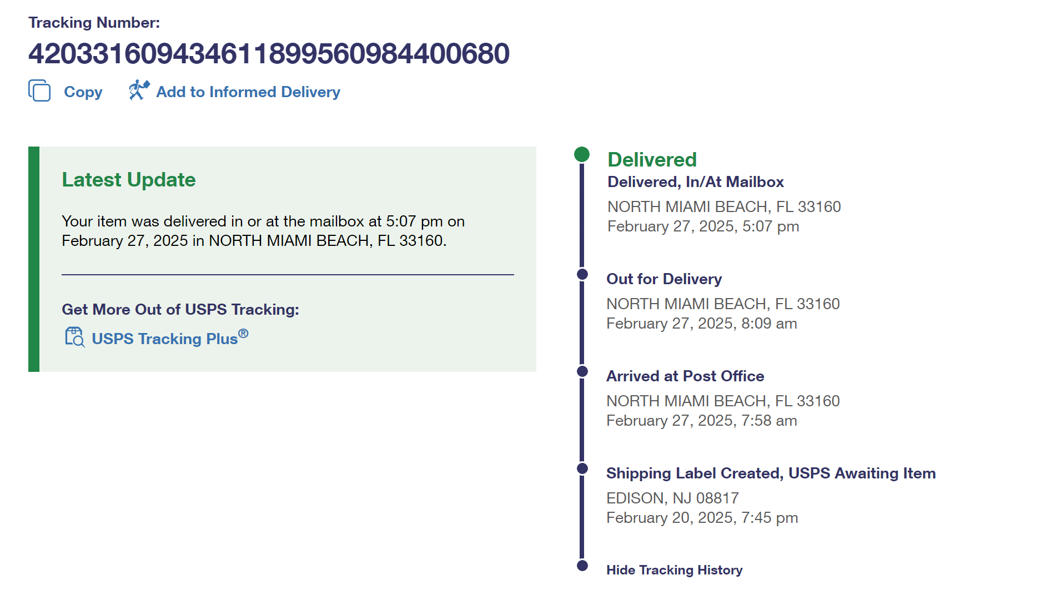The height and width of the screenshot is (600, 1061).
Task: Click the Delivered, In/At Mailbox status text
Action: click(695, 182)
